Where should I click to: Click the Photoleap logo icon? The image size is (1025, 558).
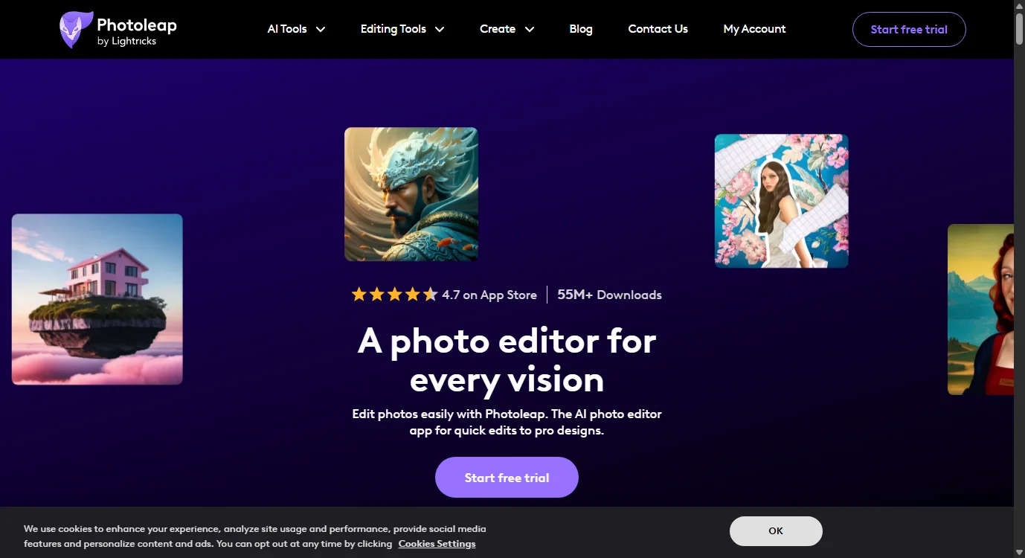(x=74, y=29)
